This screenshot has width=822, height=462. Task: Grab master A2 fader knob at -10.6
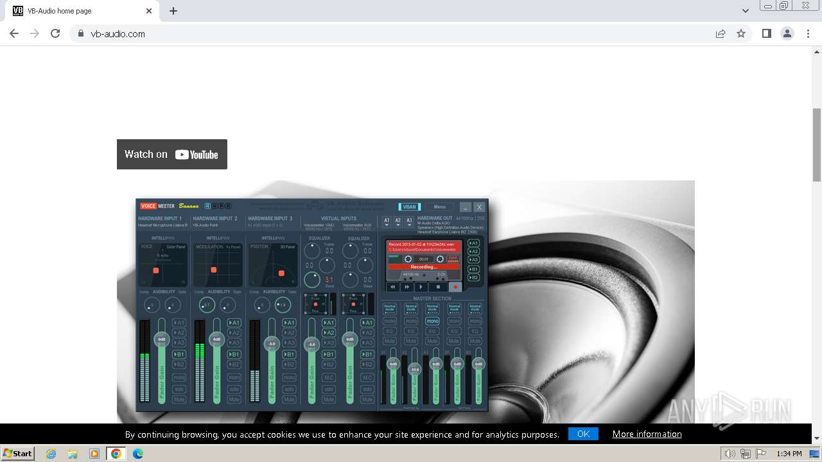[414, 369]
